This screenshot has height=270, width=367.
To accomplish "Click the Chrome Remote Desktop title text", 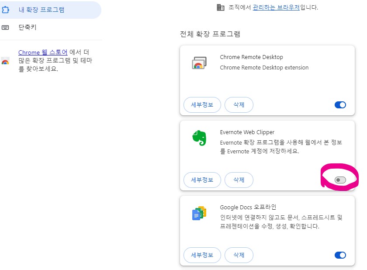I will click(251, 57).
